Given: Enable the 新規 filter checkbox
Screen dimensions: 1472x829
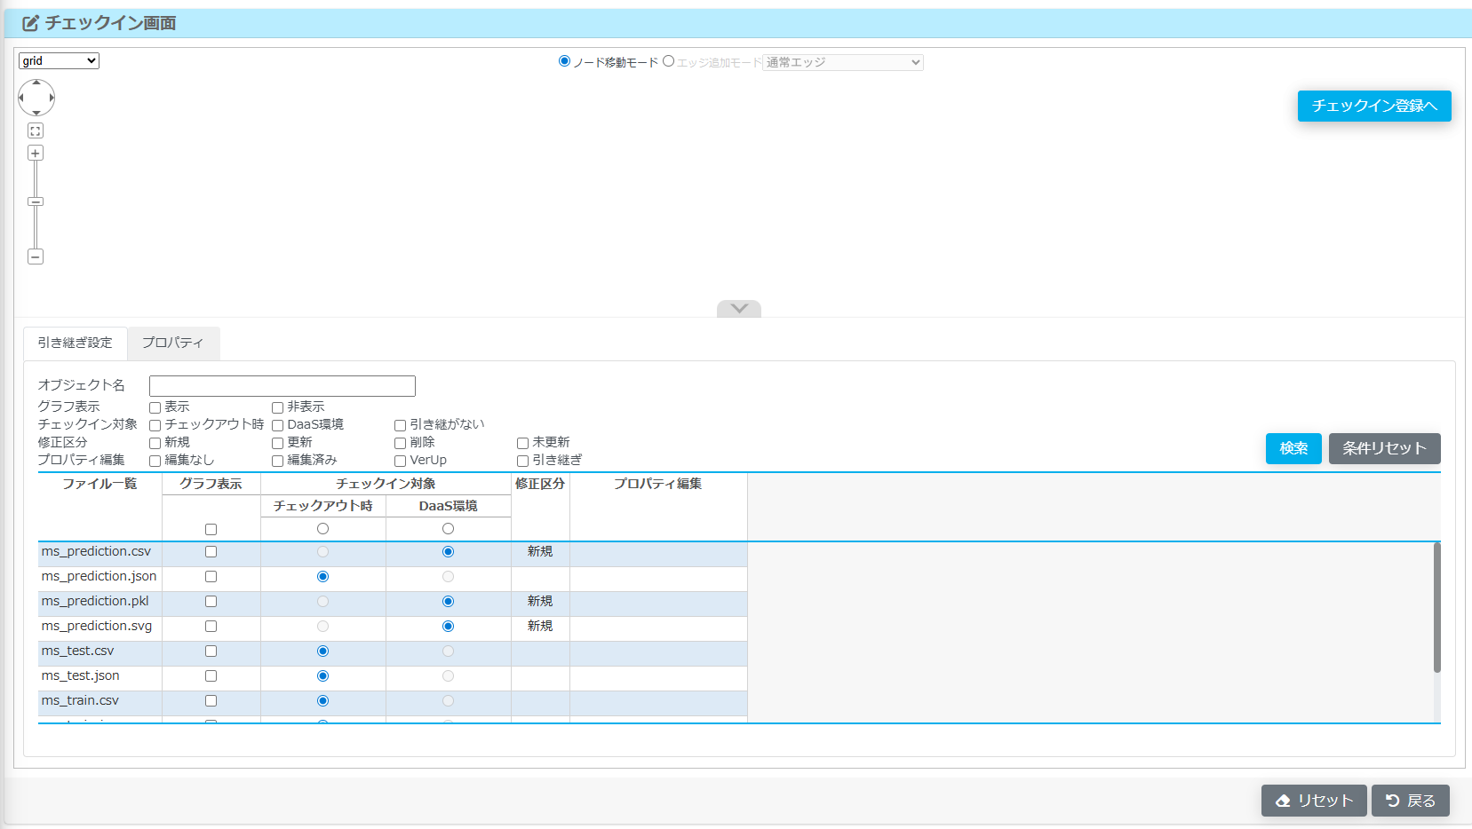Looking at the screenshot, I should click(x=155, y=443).
